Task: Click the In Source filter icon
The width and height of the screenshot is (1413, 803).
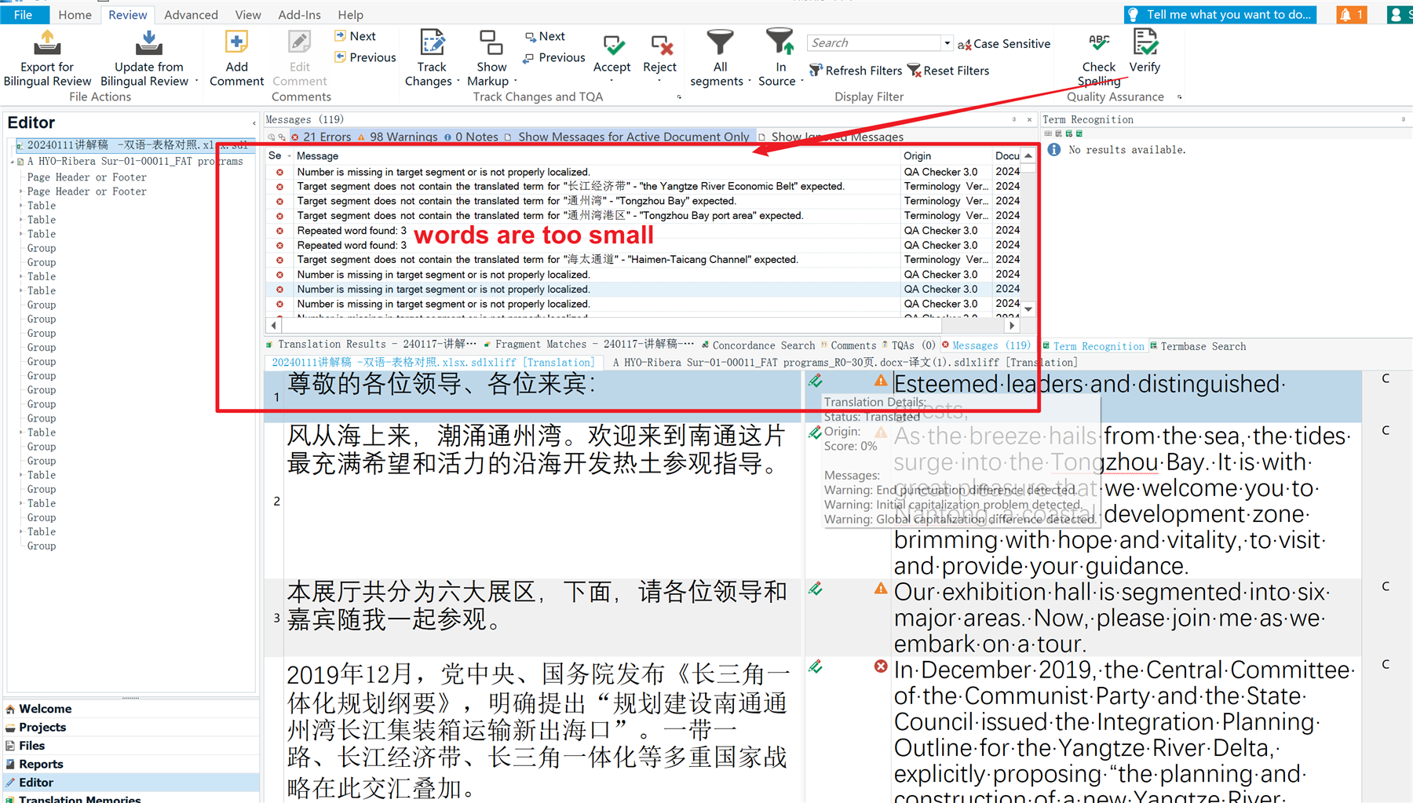Action: click(779, 42)
